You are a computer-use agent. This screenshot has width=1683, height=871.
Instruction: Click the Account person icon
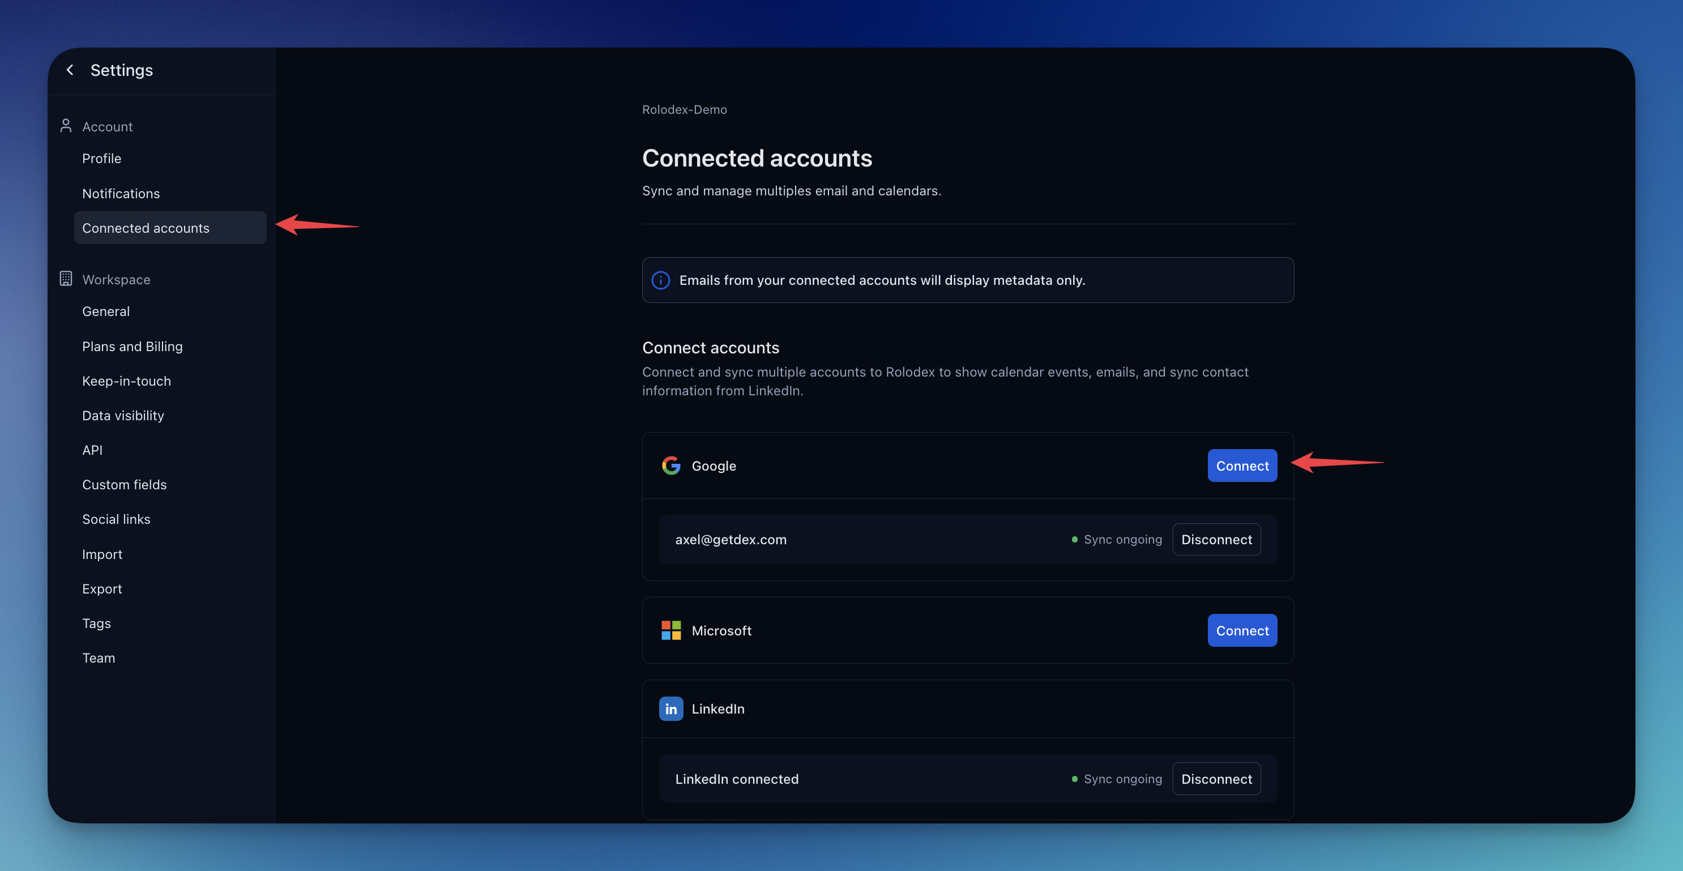65,126
